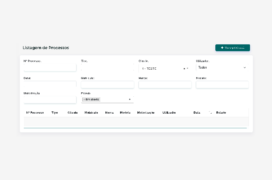The image size is (272, 180).
Task: Open the Utilizador Todos dropdown
Action: coord(222,67)
